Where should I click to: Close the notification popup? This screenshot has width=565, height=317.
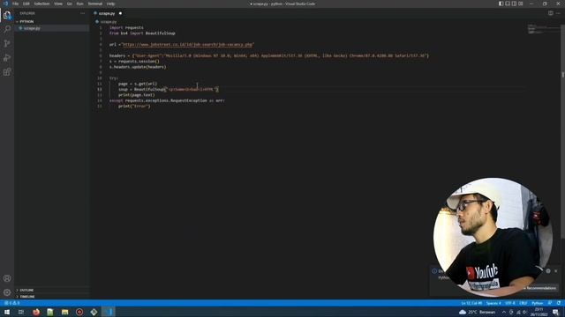click(x=556, y=271)
